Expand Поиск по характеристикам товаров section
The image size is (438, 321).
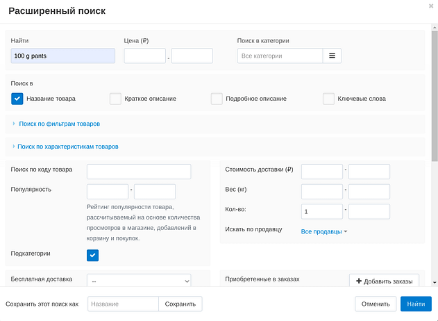coord(67,147)
